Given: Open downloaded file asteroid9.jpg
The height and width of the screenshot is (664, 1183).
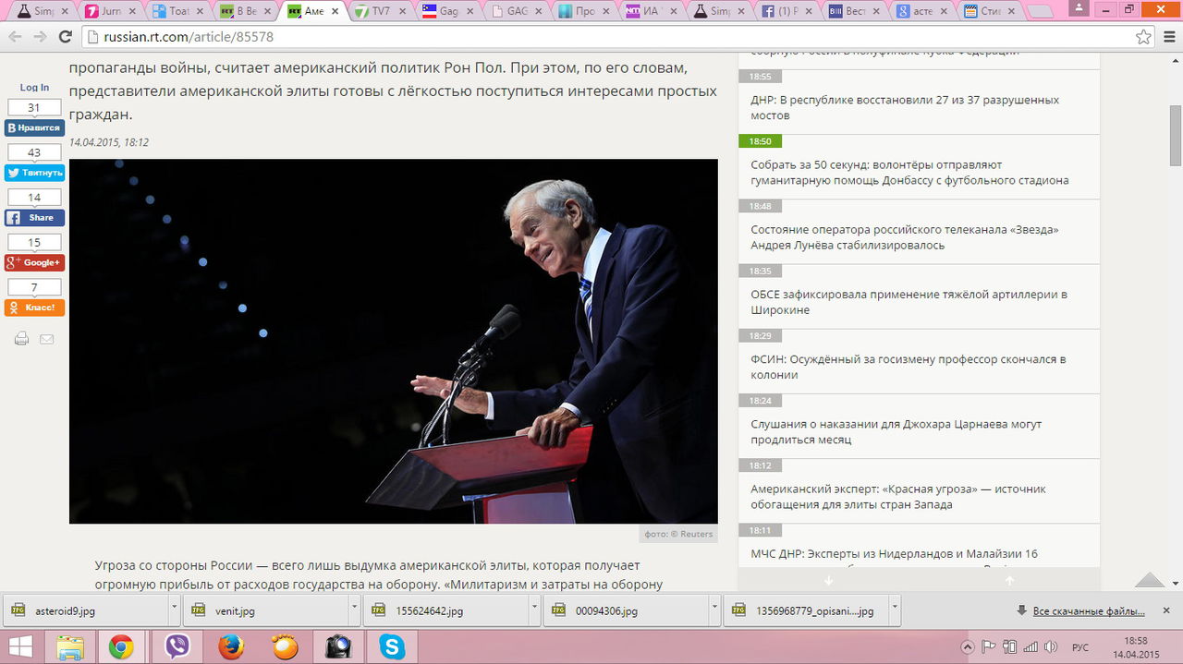Looking at the screenshot, I should pos(86,610).
